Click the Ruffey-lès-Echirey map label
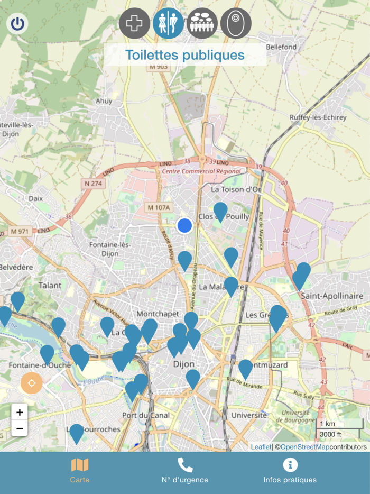 coord(318,117)
